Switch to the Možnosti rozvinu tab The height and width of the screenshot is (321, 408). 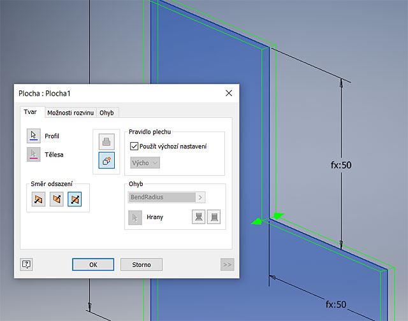(x=71, y=113)
